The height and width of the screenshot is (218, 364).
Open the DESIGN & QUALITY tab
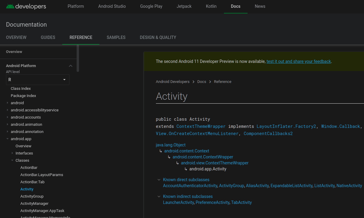coord(158,37)
